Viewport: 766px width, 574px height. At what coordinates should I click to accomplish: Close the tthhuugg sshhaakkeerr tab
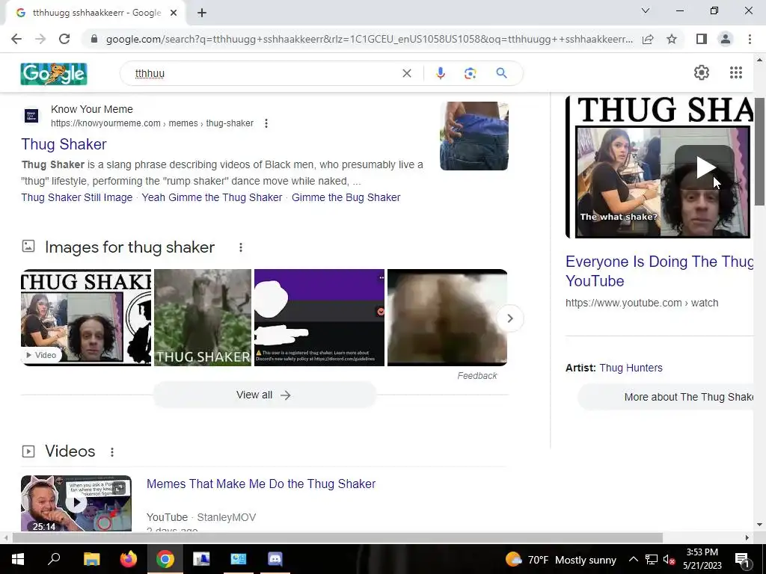click(x=174, y=13)
